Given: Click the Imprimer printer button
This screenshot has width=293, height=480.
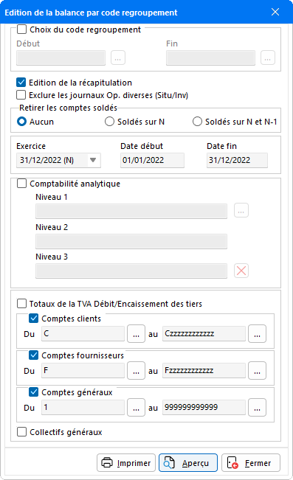Looking at the screenshot, I should click(126, 462).
